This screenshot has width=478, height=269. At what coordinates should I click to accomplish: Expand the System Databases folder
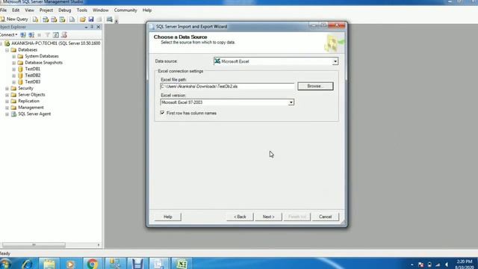click(x=13, y=57)
